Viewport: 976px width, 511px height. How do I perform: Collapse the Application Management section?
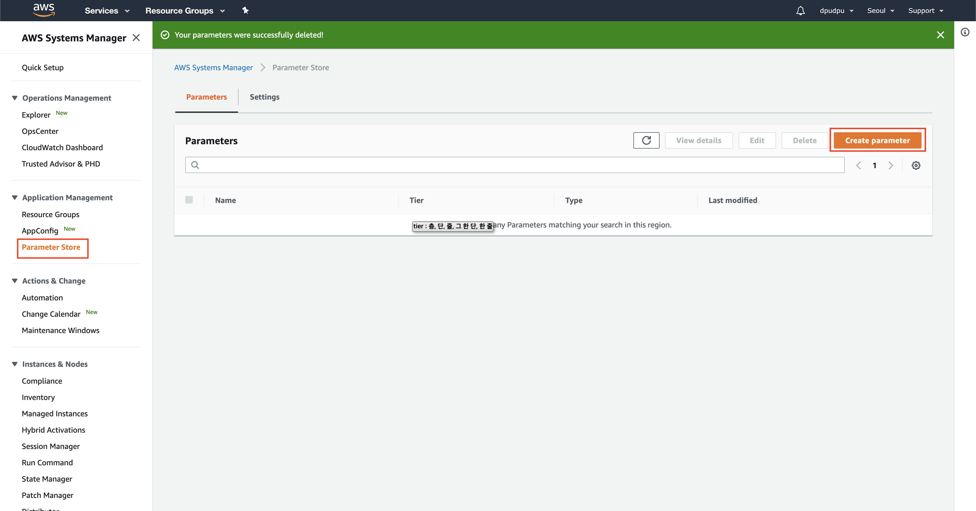tap(15, 198)
